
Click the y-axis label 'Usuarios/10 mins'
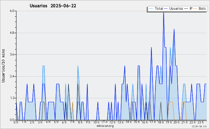[x=3, y=66]
